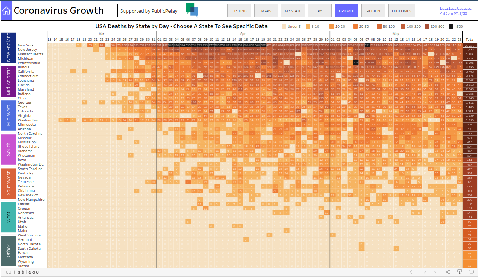Select Washington DC from the state list
The width and height of the screenshot is (478, 278).
click(x=31, y=164)
